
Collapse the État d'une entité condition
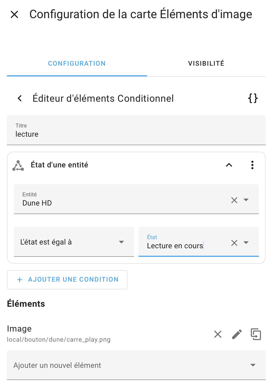[x=229, y=165]
